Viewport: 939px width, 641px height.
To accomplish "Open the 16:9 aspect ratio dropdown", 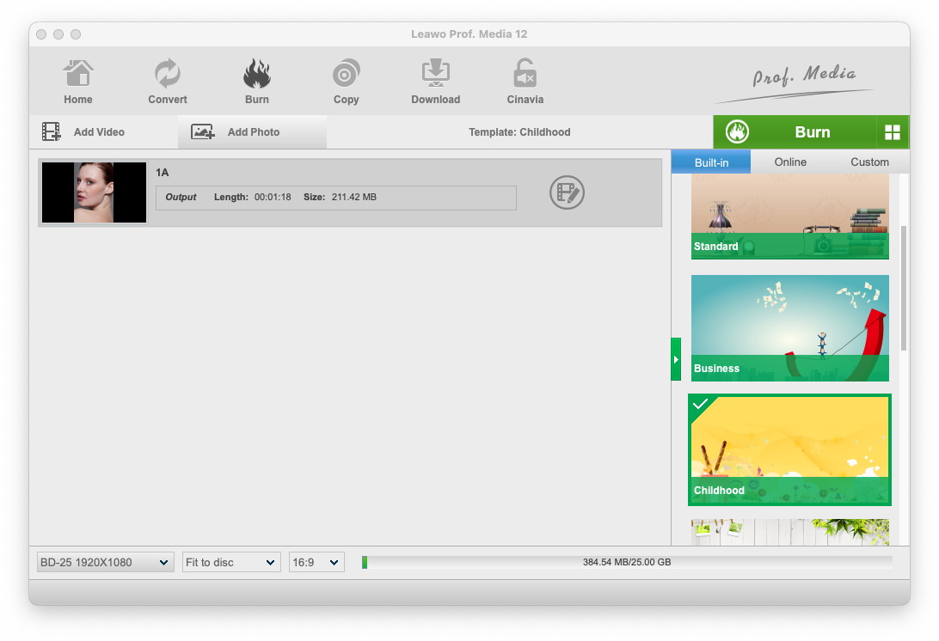I will [x=316, y=562].
